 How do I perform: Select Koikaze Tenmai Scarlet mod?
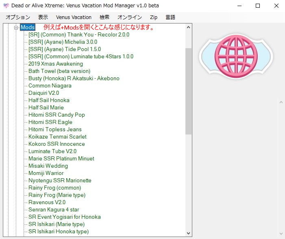[57, 137]
